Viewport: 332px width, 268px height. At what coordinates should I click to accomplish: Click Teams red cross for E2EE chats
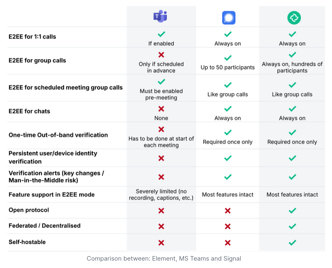coord(161,109)
